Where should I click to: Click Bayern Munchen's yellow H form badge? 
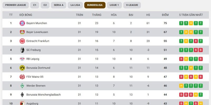[x=191, y=23]
